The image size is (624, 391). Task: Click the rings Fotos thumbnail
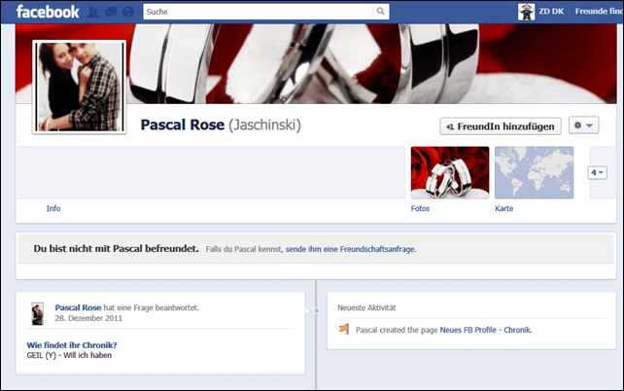[450, 172]
